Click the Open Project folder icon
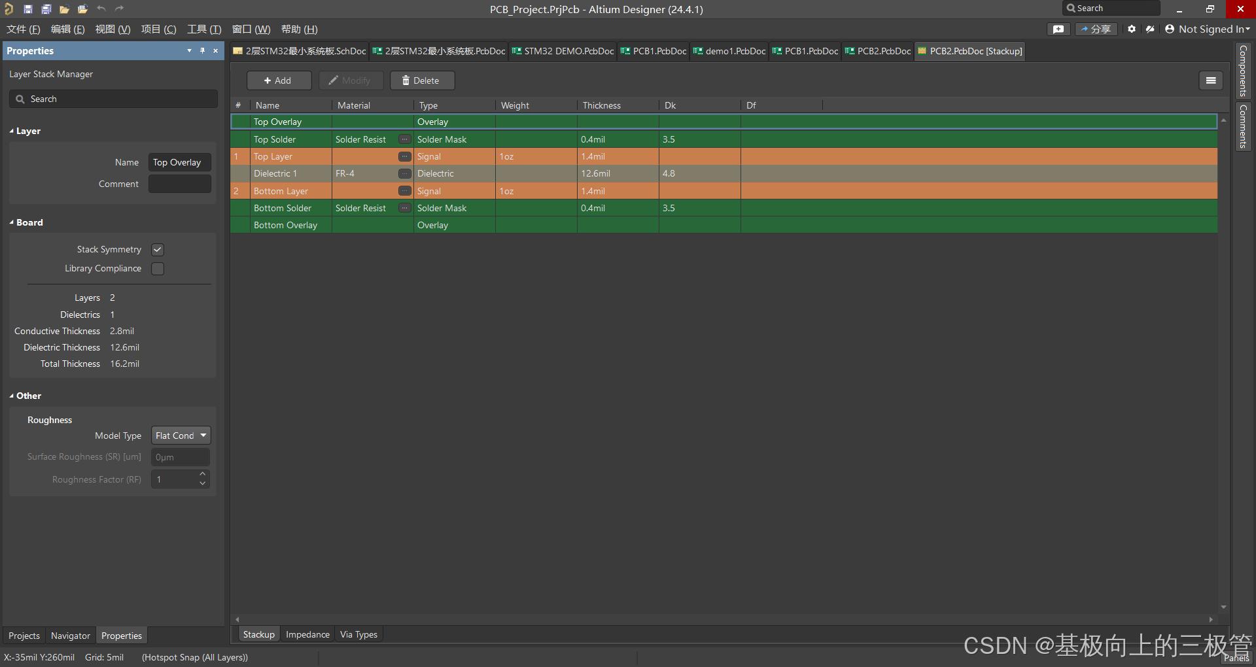This screenshot has height=667, width=1256. 82,9
